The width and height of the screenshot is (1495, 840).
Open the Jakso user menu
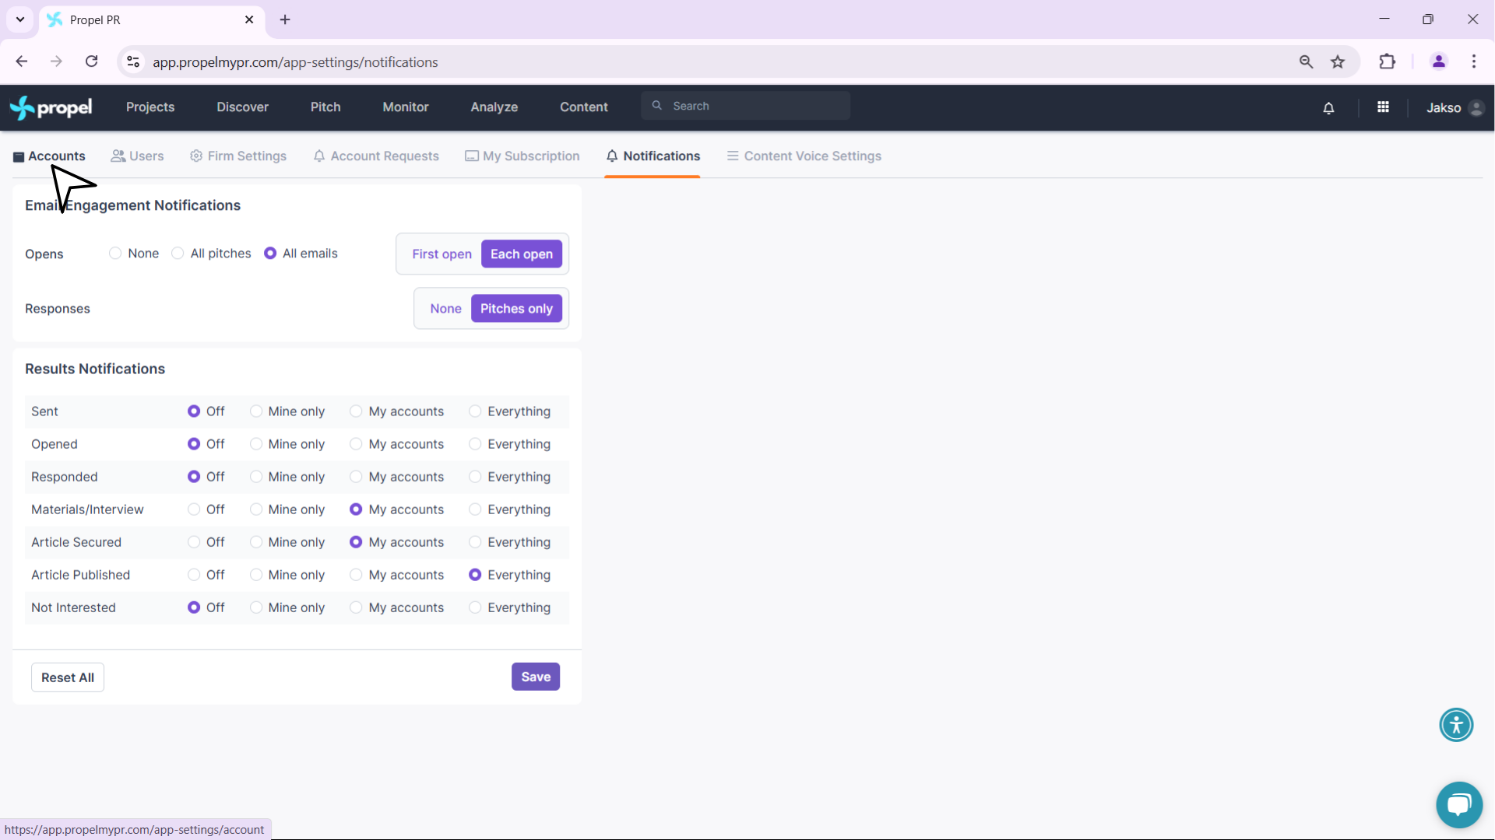(1455, 108)
